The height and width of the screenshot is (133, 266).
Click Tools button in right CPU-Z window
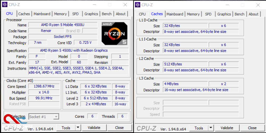click(199, 128)
